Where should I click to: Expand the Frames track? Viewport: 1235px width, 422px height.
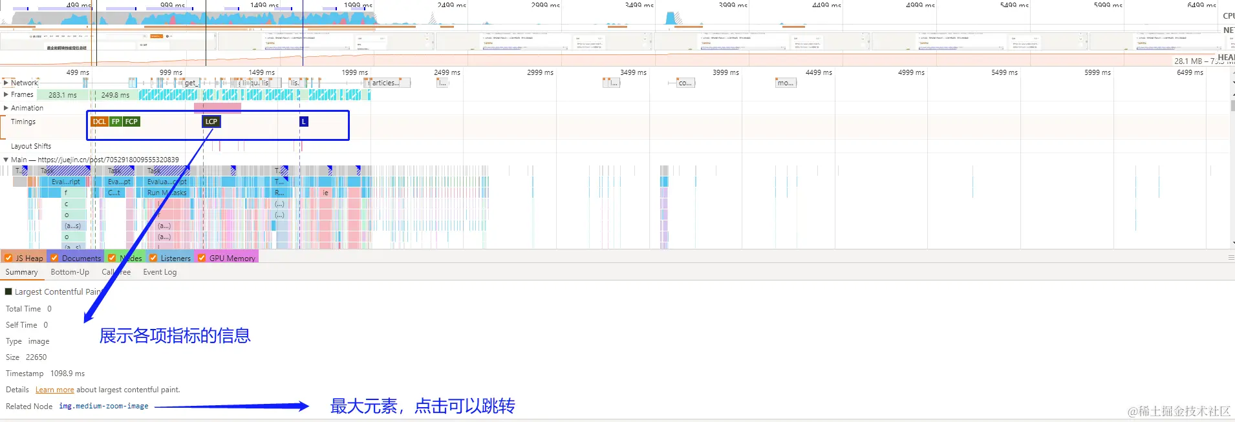point(6,94)
